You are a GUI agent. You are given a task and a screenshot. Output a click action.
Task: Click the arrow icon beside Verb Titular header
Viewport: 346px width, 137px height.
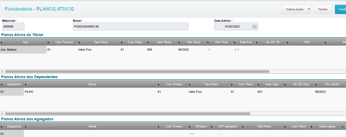tap(148, 42)
